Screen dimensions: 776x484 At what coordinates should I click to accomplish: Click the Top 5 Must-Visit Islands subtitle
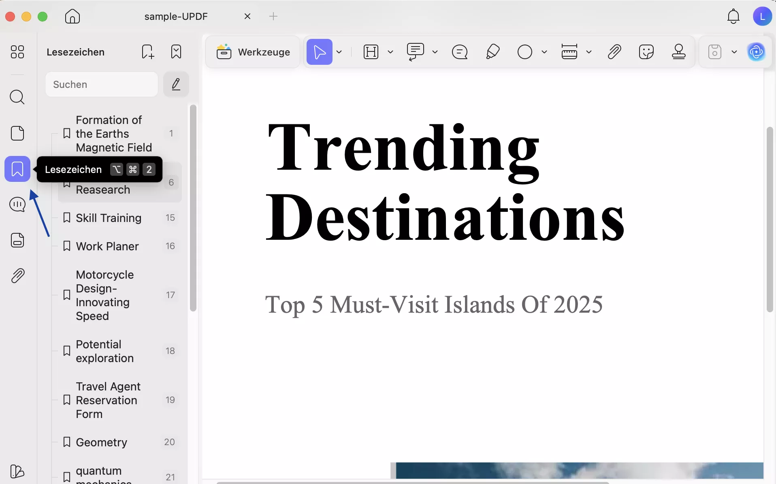tap(434, 305)
